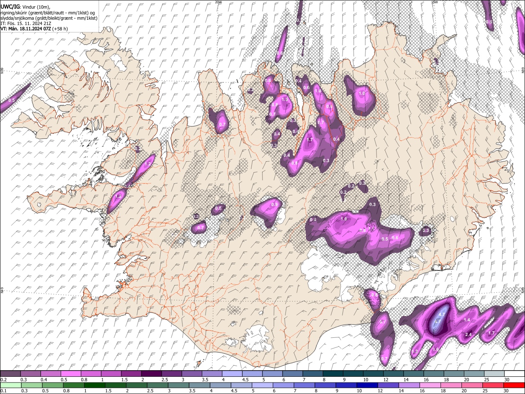Click the '20W' longitude label
The height and width of the screenshot is (394, 525).
[x=218, y=2]
